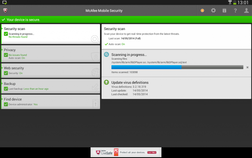
Task: Tap 'No threats found' text
Action: point(18,37)
